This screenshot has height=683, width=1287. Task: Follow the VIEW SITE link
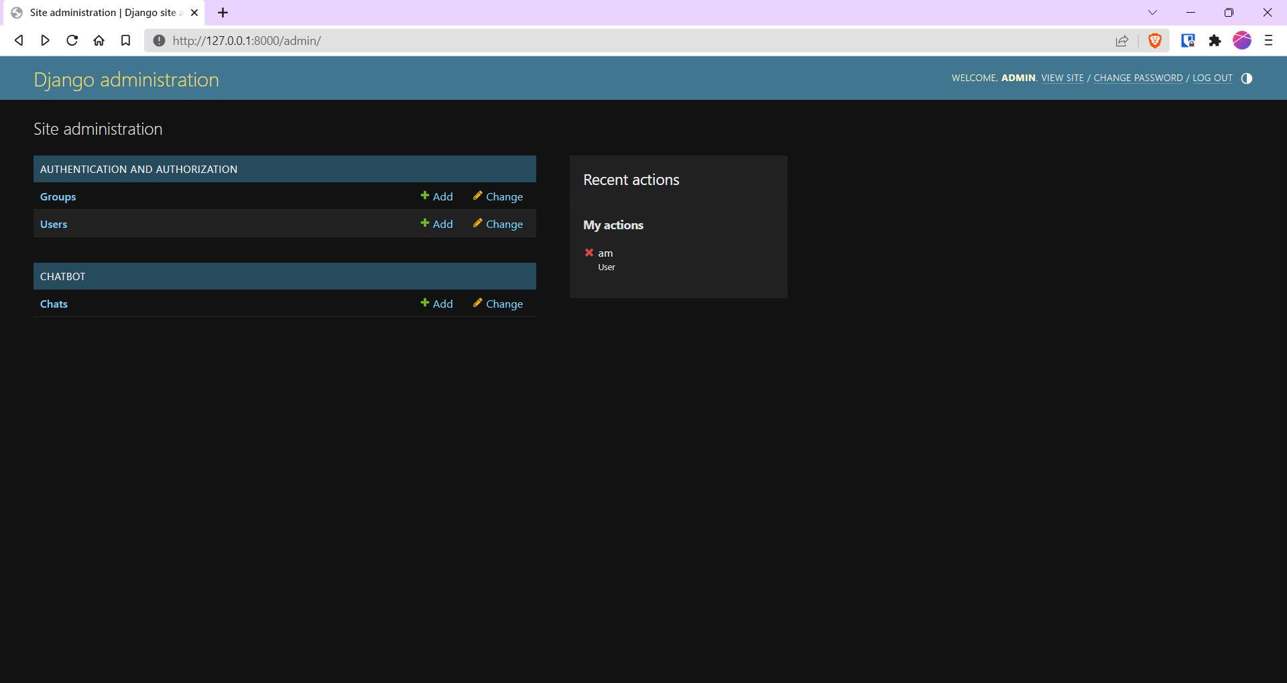pyautogui.click(x=1062, y=78)
